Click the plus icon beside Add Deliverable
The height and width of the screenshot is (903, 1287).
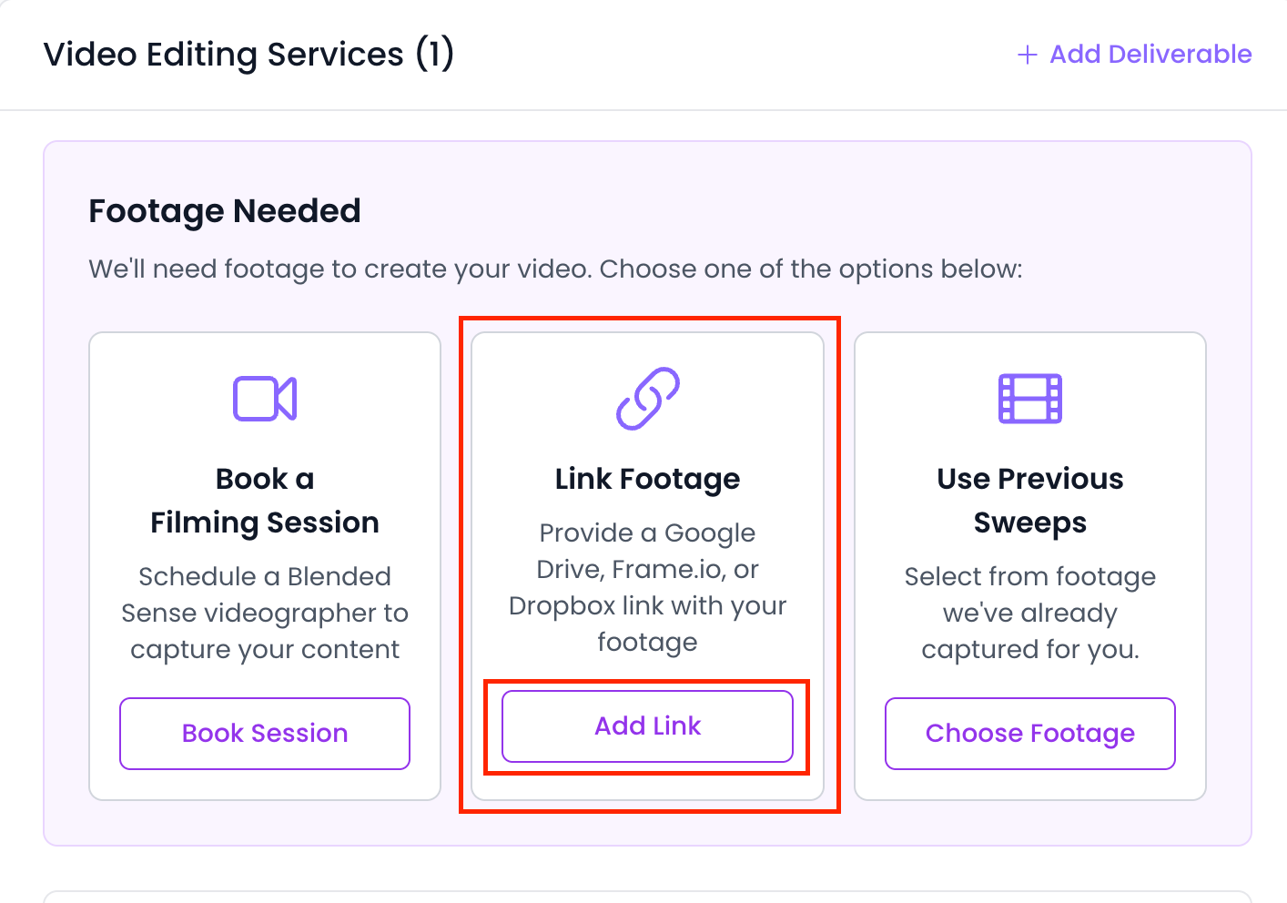point(1027,55)
